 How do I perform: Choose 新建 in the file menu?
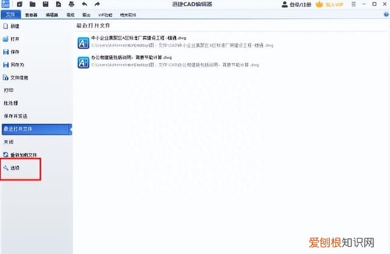pyautogui.click(x=12, y=26)
